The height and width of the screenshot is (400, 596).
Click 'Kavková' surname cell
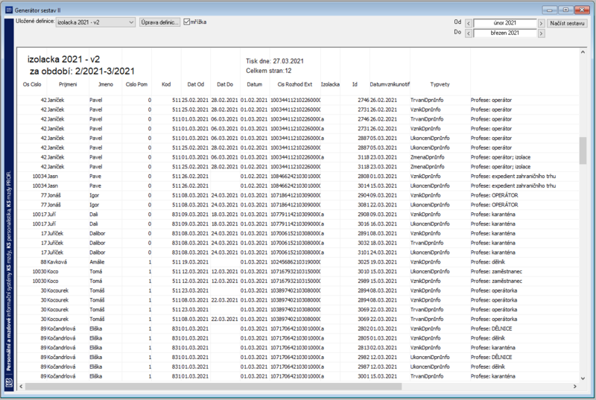click(x=57, y=262)
